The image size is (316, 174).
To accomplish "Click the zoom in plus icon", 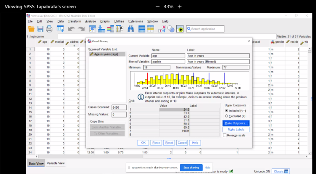I will [x=180, y=7].
